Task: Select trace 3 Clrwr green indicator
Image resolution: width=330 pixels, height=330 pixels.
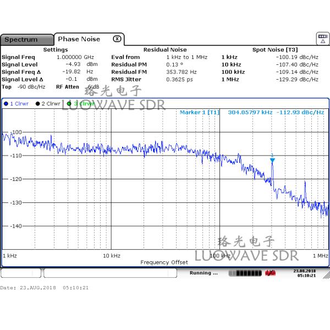Action: pos(69,103)
